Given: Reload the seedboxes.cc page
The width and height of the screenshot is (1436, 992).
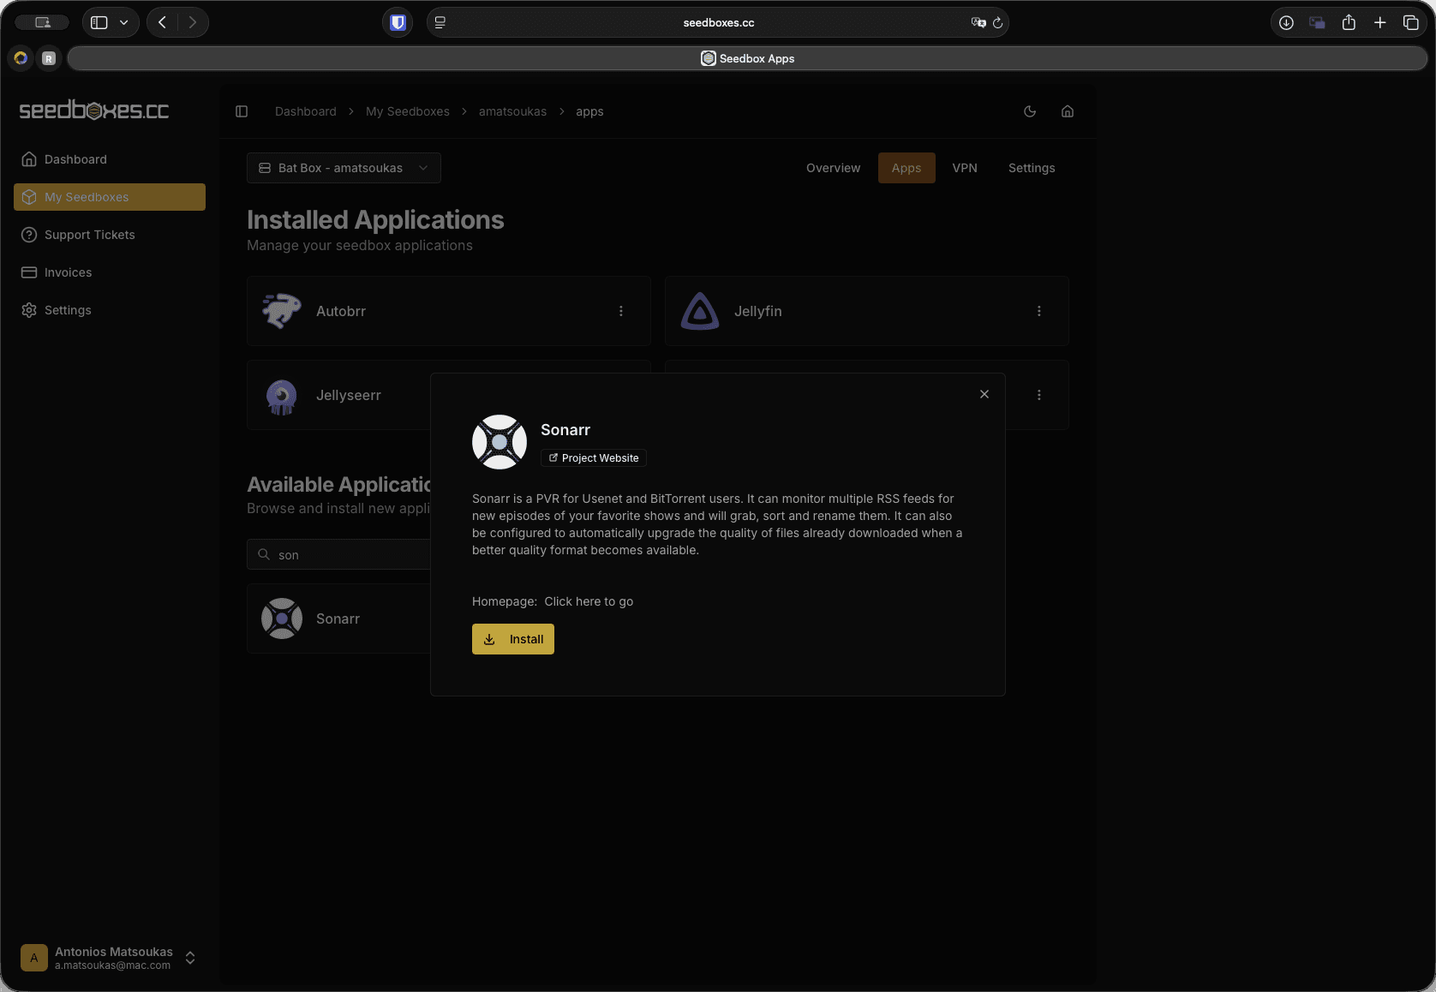Looking at the screenshot, I should coord(997,22).
